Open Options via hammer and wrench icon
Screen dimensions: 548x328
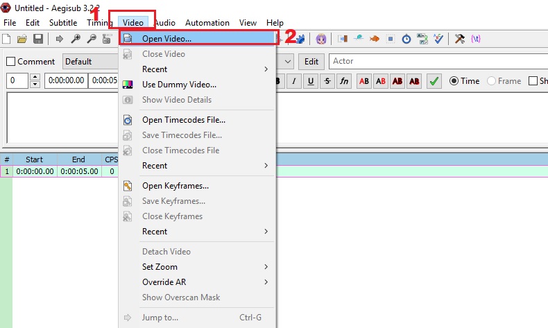tap(460, 38)
